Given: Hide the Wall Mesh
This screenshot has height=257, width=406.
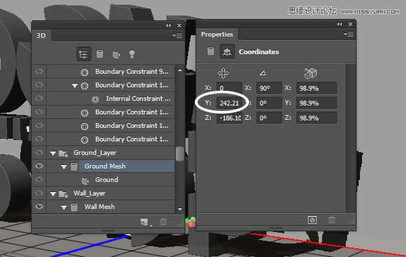Looking at the screenshot, I should (39, 206).
